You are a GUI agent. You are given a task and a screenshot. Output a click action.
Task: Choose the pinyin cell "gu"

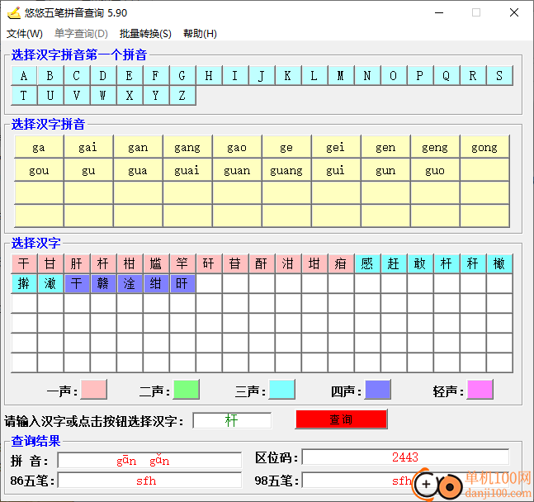click(x=88, y=170)
